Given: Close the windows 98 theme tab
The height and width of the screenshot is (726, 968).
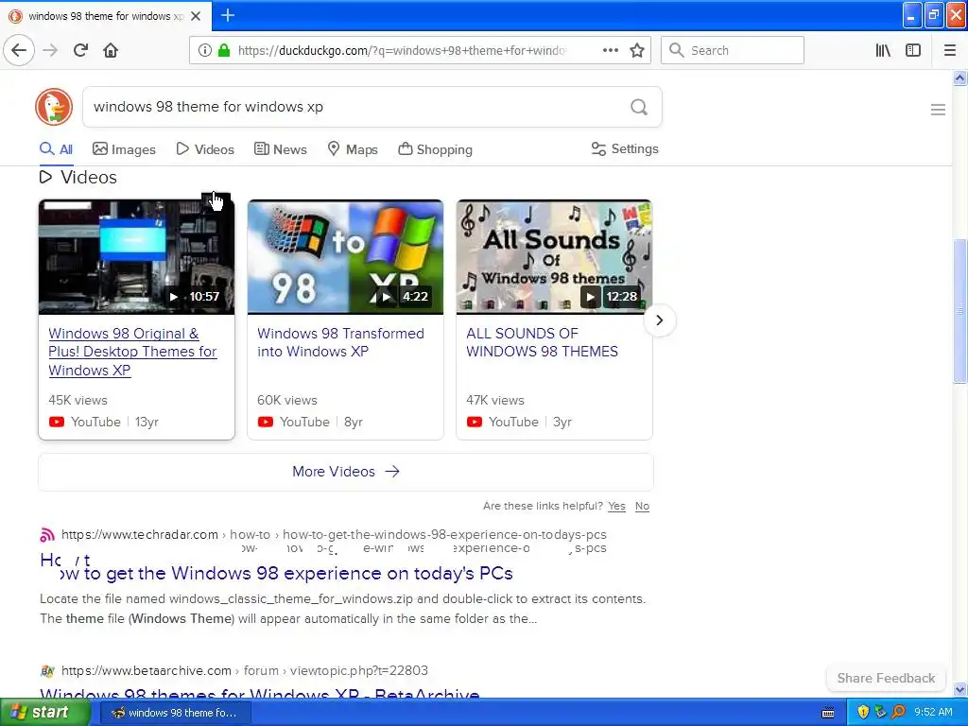Looking at the screenshot, I should point(196,16).
